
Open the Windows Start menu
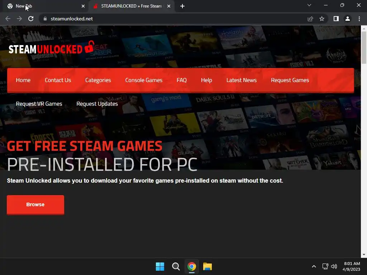(x=160, y=266)
